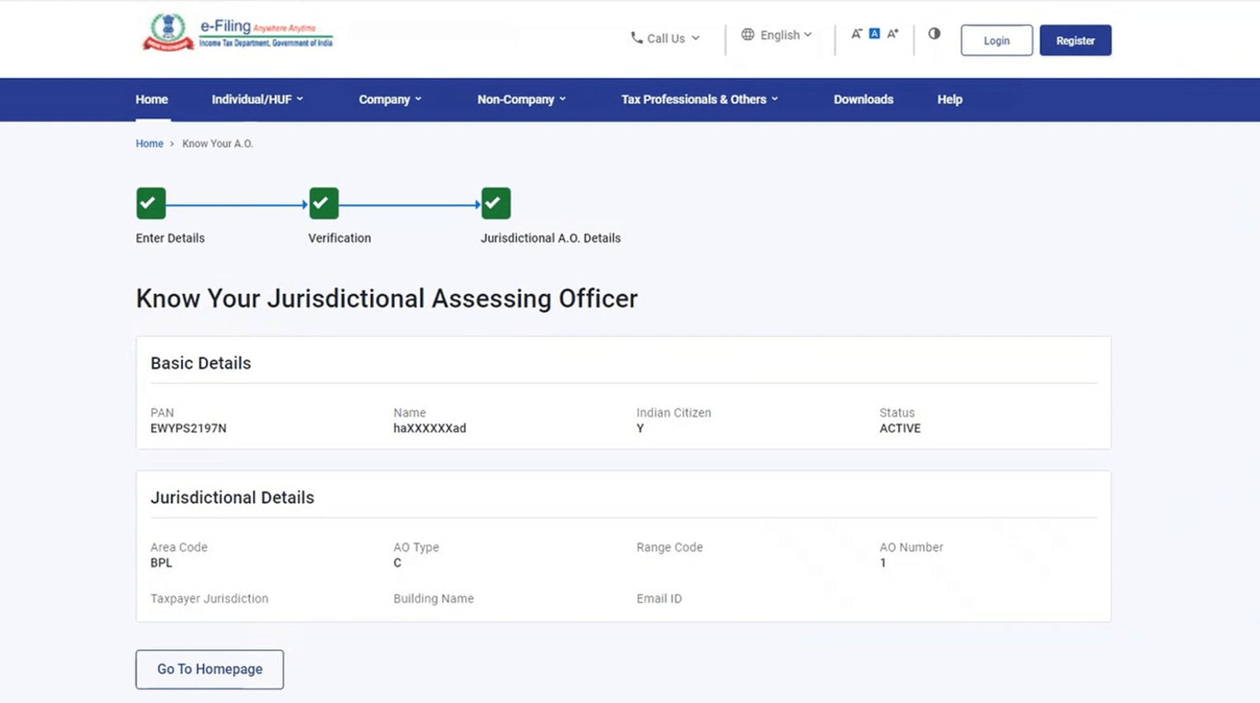Screen dimensions: 1260x703
Task: Click the globe language icon
Action: [x=747, y=35]
